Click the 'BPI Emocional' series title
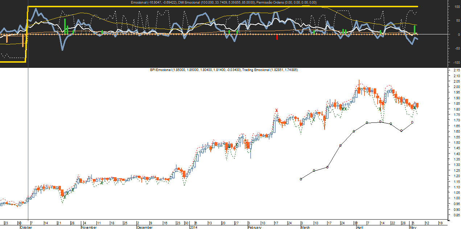The height and width of the screenshot is (229, 461). [162, 70]
